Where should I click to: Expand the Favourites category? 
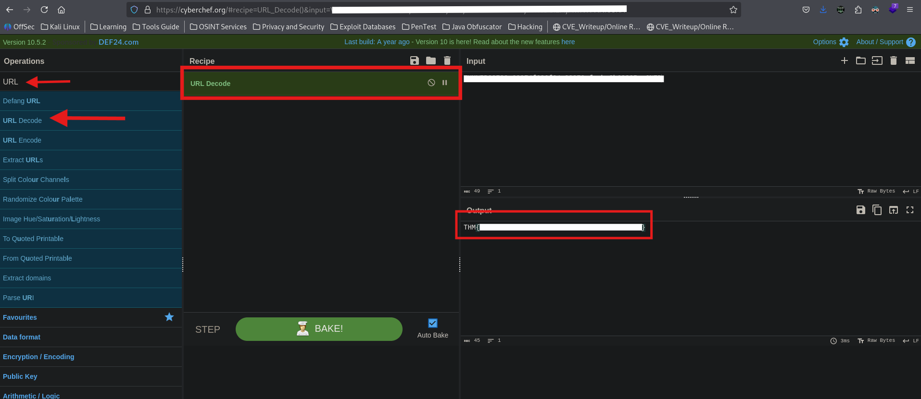click(x=91, y=317)
